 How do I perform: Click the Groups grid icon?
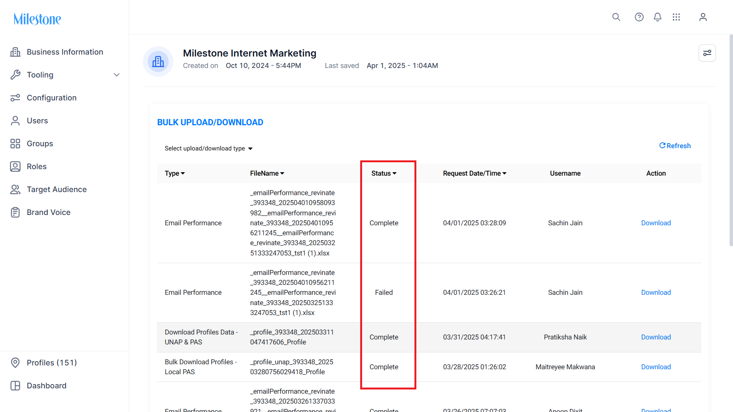15,144
